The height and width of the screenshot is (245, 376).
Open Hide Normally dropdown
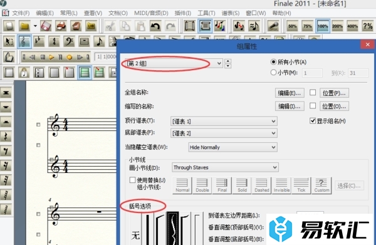point(233,147)
